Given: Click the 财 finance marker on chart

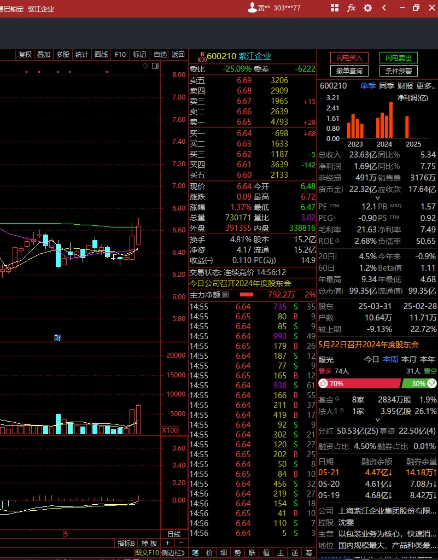Looking at the screenshot, I should click(57, 337).
